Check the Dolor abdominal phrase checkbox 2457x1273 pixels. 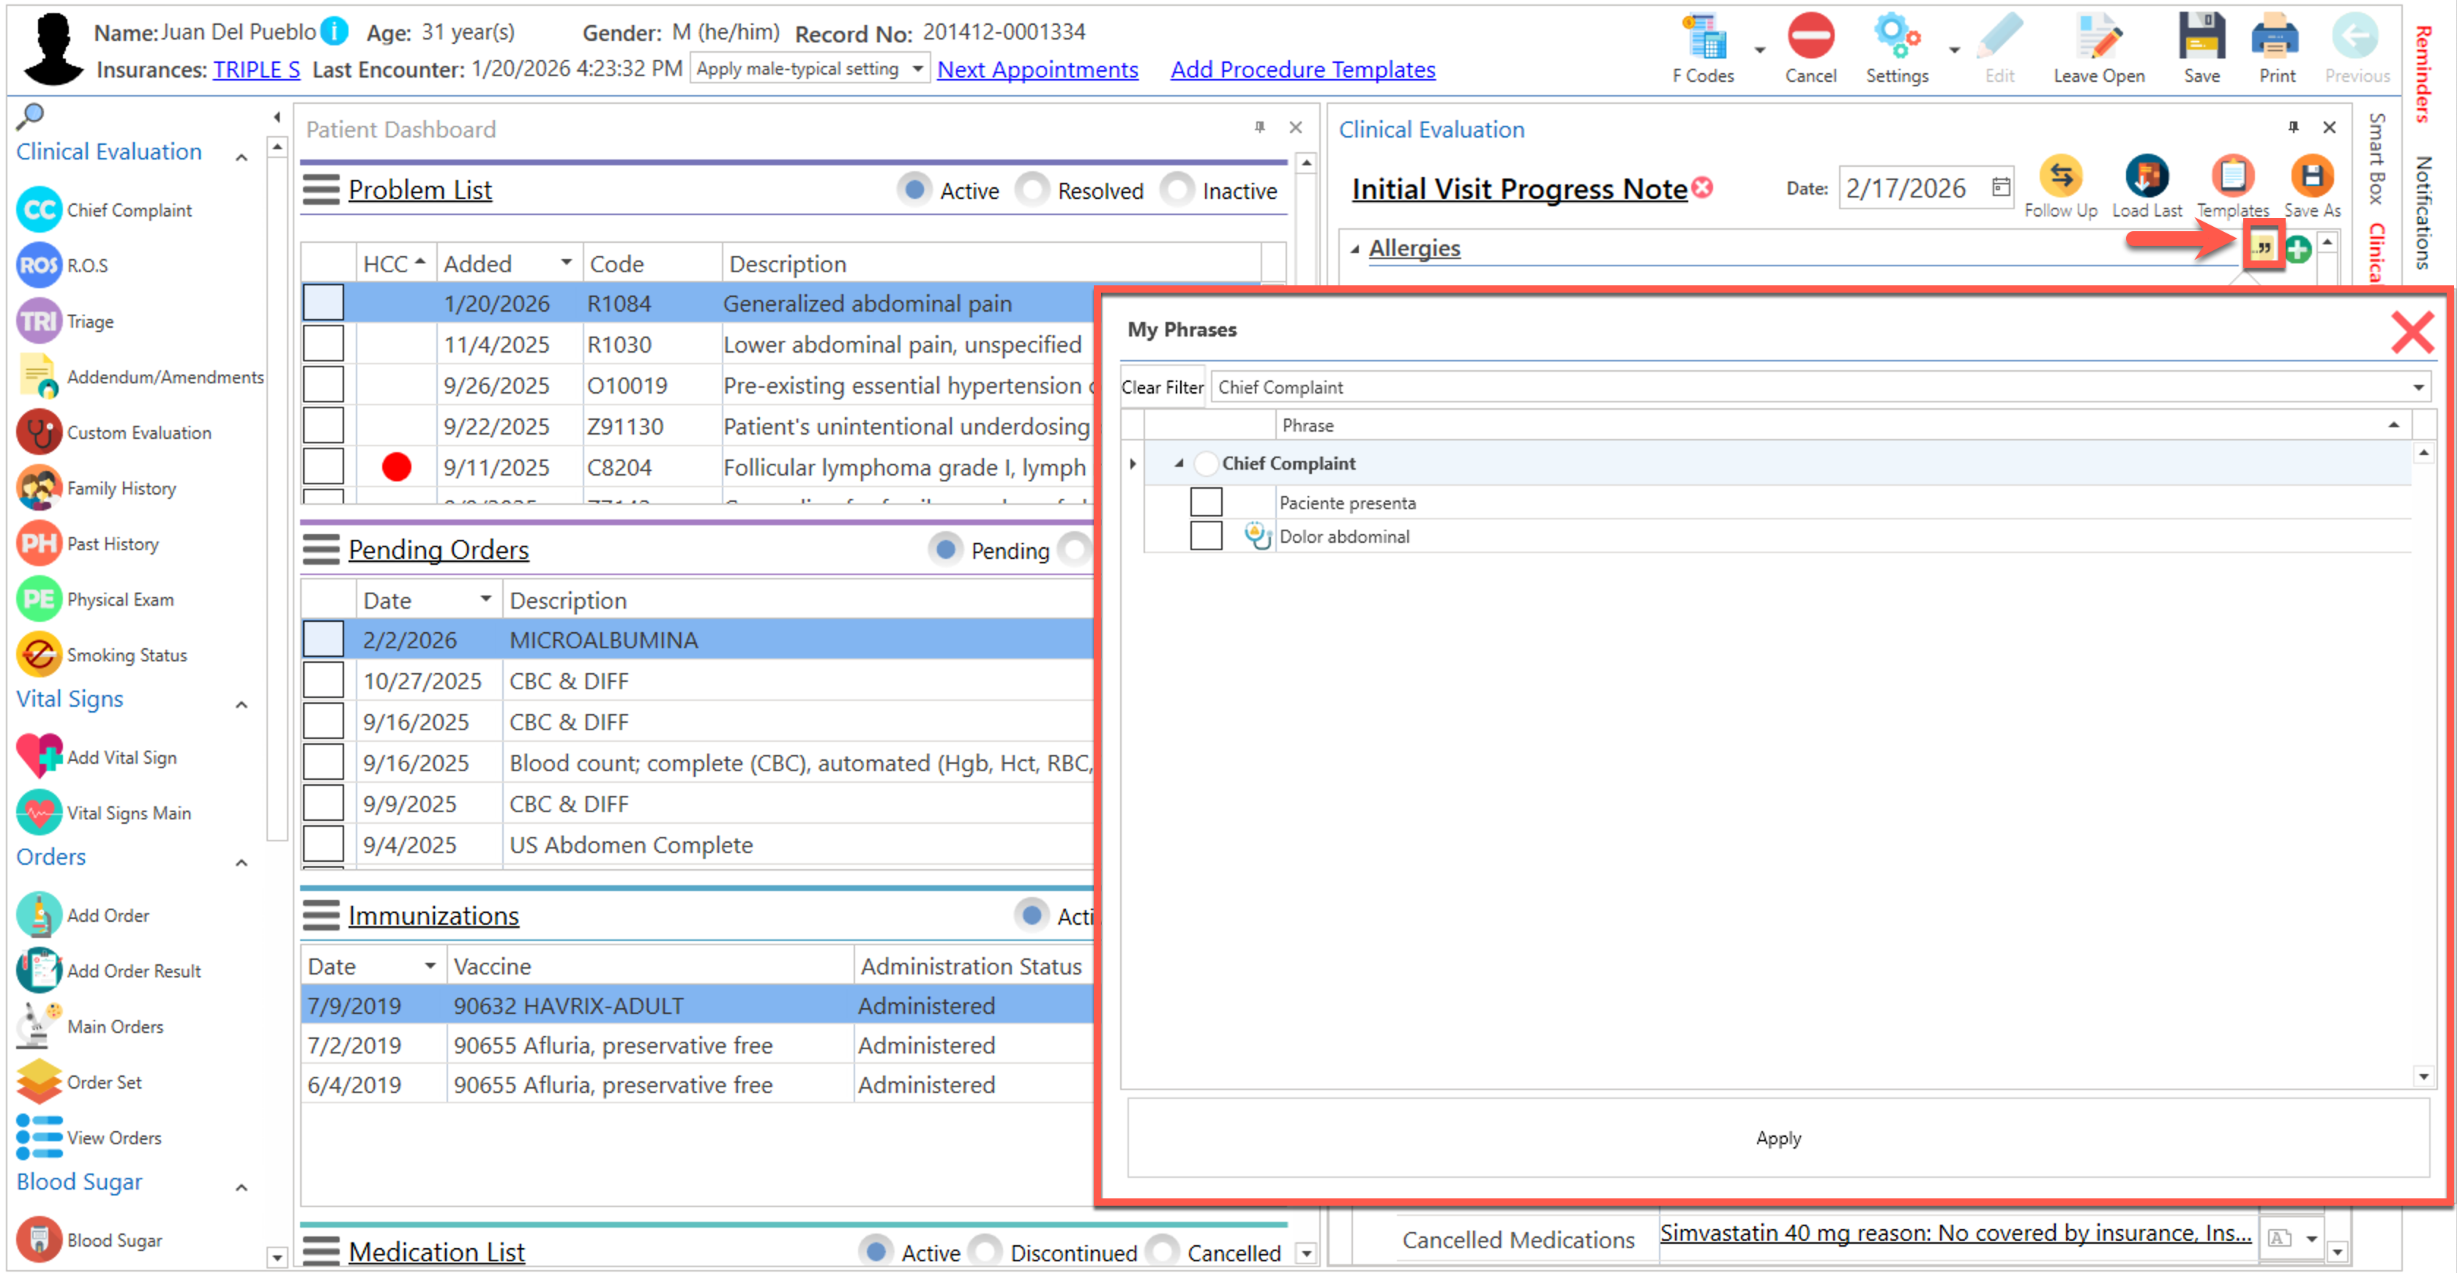1206,536
